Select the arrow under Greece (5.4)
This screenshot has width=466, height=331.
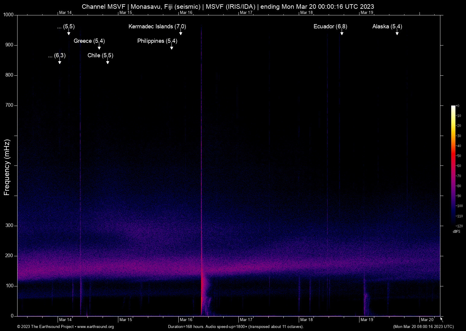pyautogui.click(x=99, y=47)
